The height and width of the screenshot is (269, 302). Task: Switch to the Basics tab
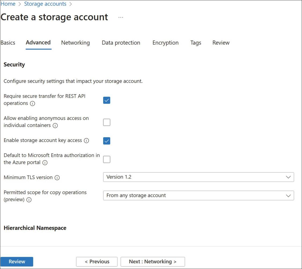pyautogui.click(x=8, y=43)
